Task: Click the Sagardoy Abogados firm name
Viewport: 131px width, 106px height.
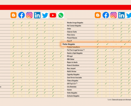Action: (73, 74)
